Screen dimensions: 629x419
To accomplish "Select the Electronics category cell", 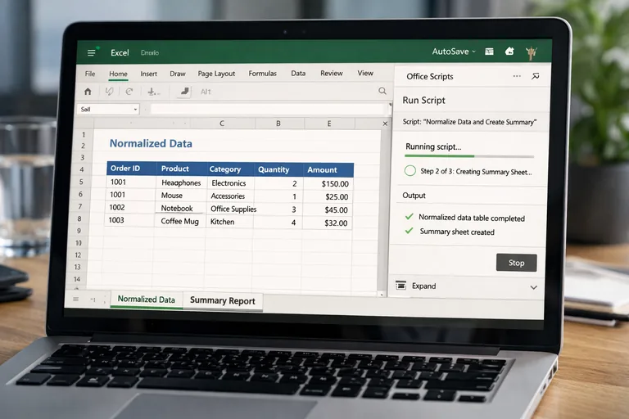I will coord(229,183).
